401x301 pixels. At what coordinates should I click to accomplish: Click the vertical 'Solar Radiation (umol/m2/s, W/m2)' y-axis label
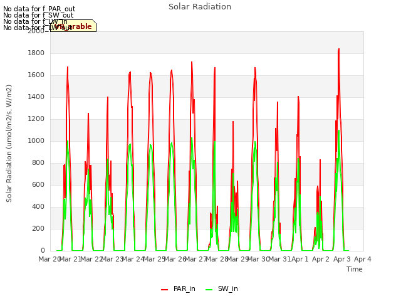click(9, 144)
